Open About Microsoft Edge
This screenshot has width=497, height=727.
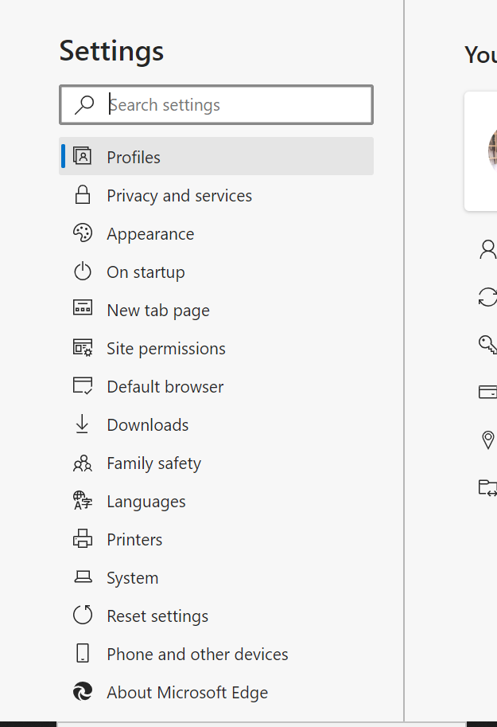pyautogui.click(x=187, y=692)
